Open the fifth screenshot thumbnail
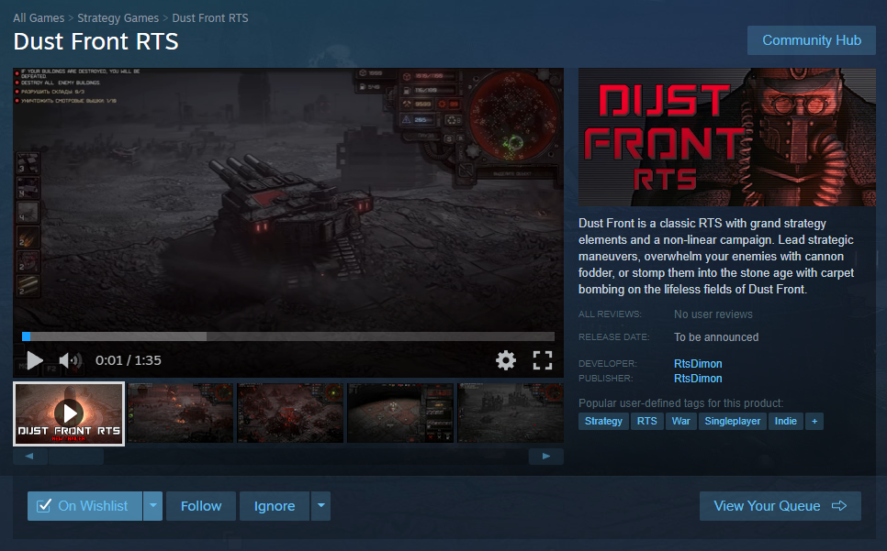887x551 pixels. (511, 413)
